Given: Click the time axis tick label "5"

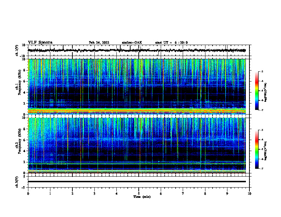Looking at the screenshot, I should click(x=139, y=194).
